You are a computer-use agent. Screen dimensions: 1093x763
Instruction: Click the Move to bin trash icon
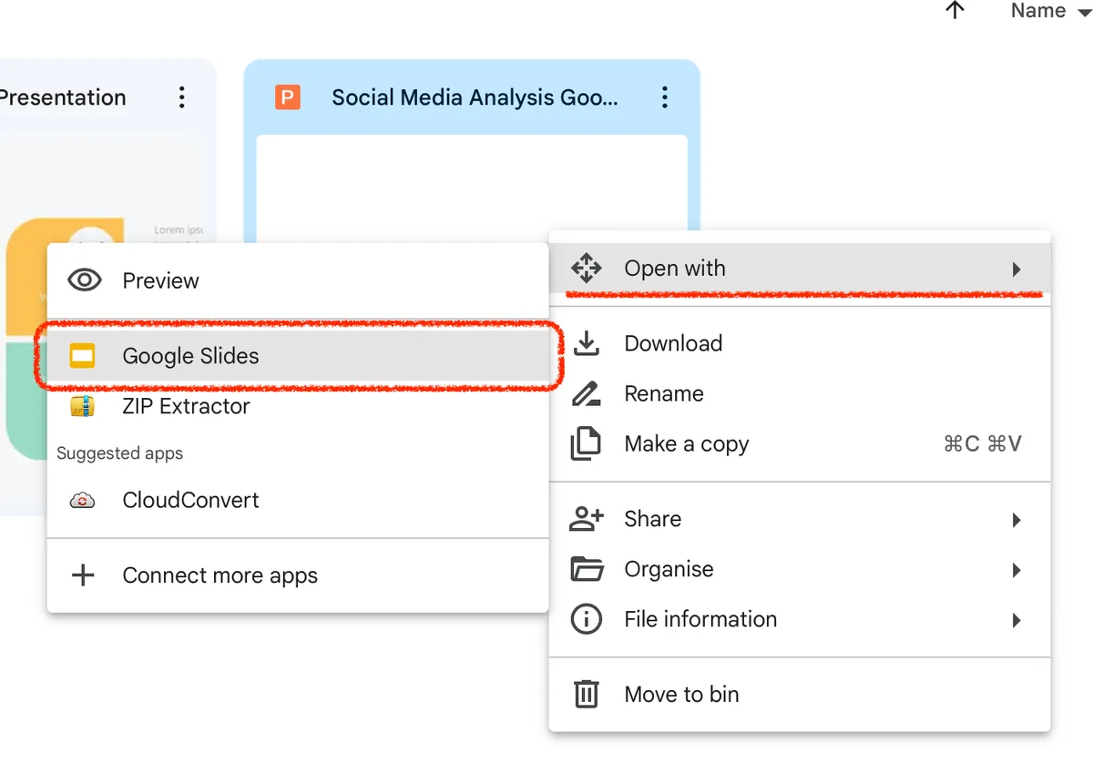(x=586, y=694)
